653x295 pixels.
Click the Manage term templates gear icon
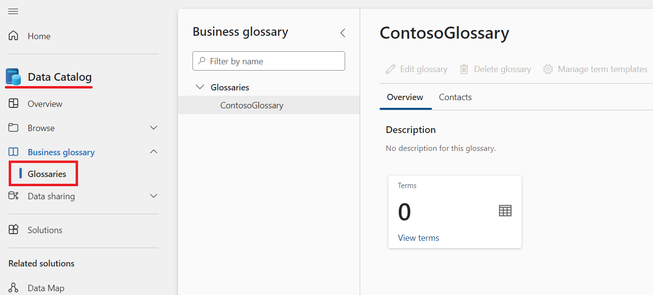548,69
